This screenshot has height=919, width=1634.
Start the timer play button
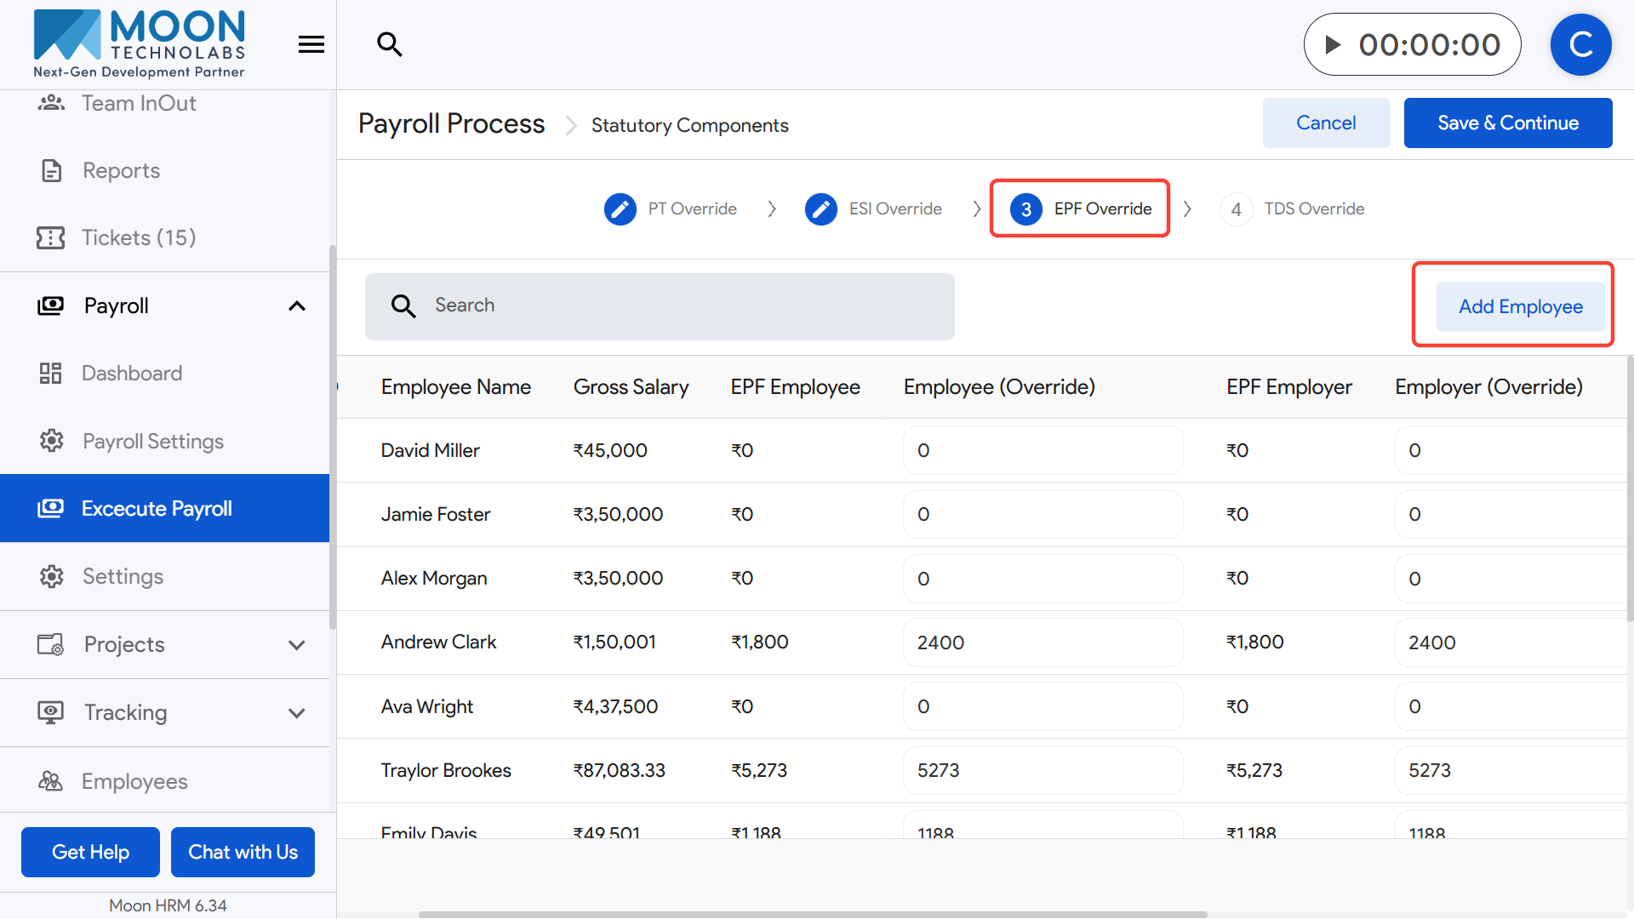tap(1333, 44)
